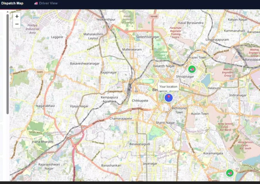The height and width of the screenshot is (184, 260).
Task: Click the Koramangala map label
Action: (213, 153)
